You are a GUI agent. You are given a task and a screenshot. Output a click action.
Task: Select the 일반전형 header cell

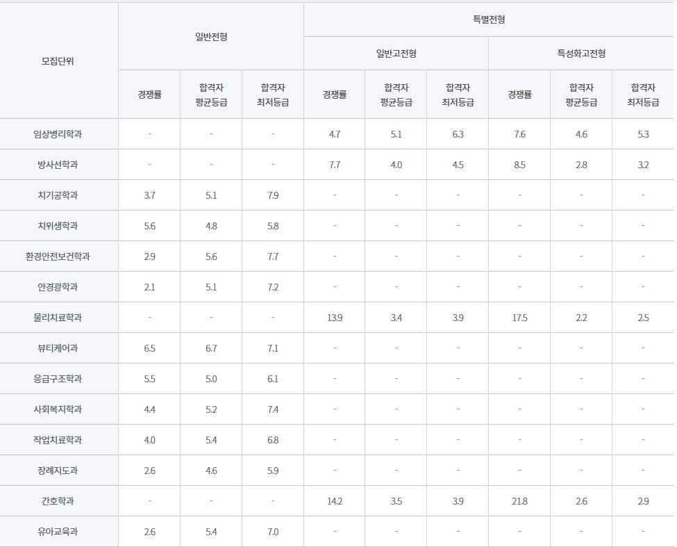(211, 37)
